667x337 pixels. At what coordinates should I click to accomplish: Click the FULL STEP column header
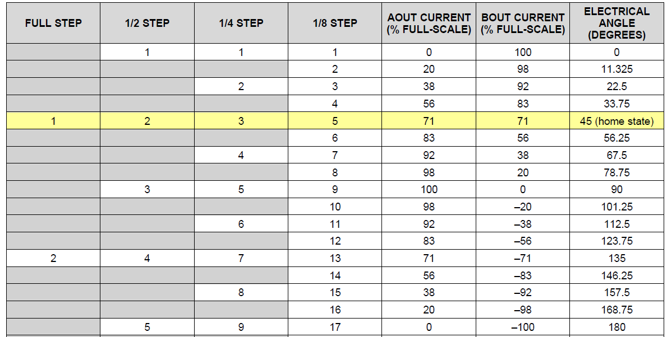(53, 23)
